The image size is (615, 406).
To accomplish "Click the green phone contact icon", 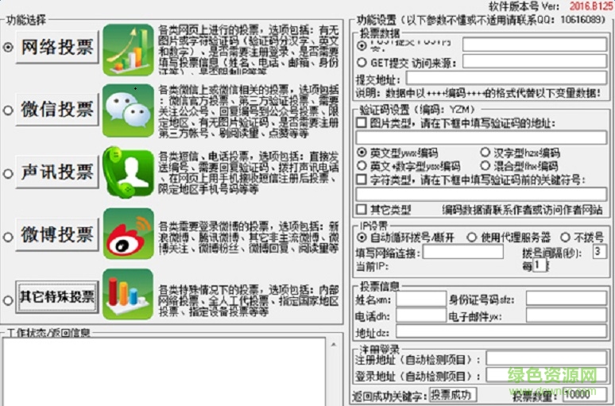I will [128, 172].
